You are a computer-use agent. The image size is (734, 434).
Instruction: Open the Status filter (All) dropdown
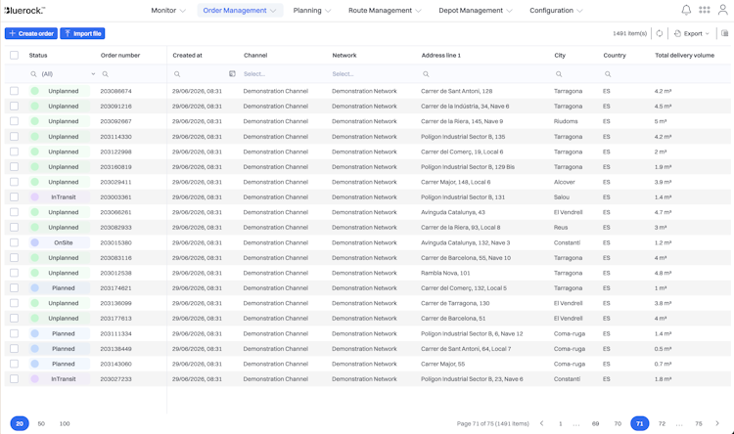pos(63,74)
